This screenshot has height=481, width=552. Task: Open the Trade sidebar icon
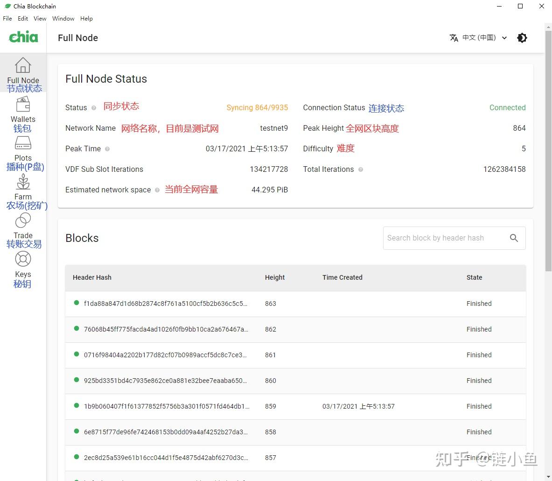tap(23, 220)
